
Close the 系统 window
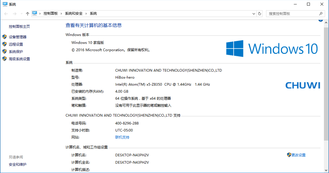point(322,4)
